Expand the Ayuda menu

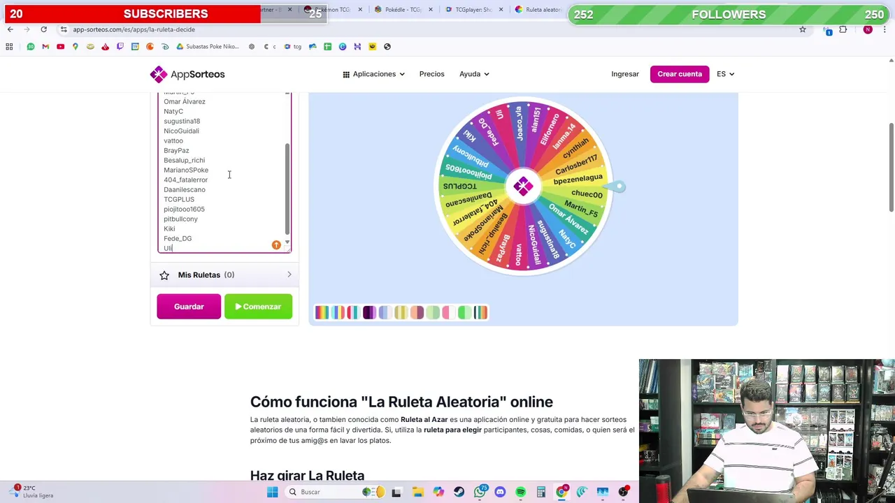point(473,74)
